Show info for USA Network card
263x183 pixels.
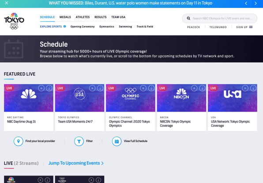[253, 88]
